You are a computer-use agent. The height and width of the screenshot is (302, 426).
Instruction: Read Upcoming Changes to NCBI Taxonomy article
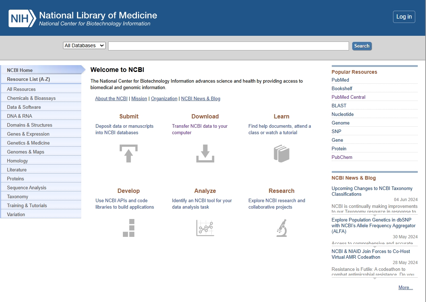tap(372, 191)
